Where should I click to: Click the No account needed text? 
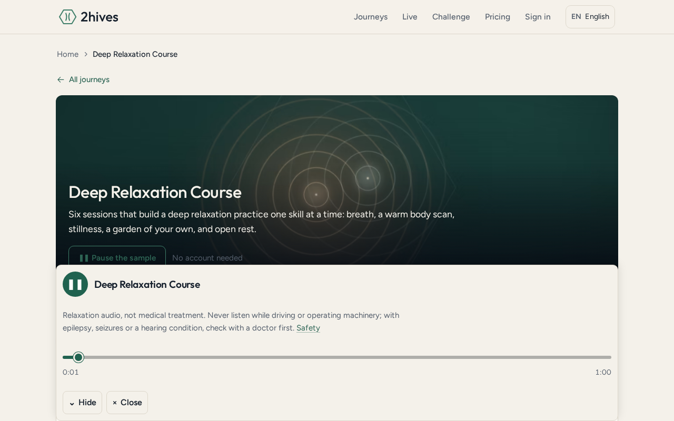point(207,258)
